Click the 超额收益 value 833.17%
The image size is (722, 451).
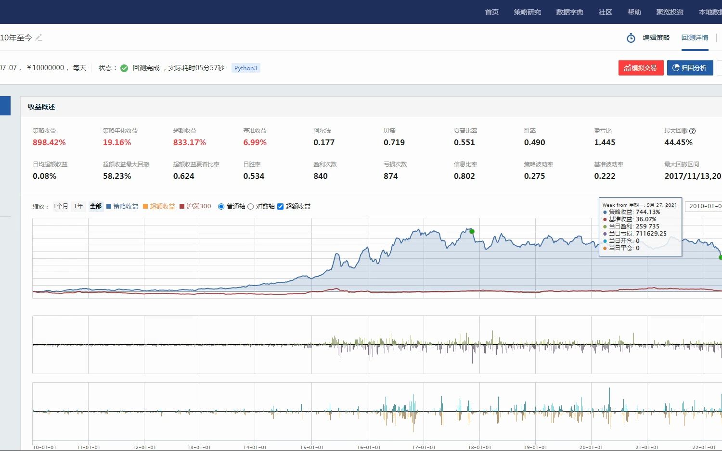point(190,142)
